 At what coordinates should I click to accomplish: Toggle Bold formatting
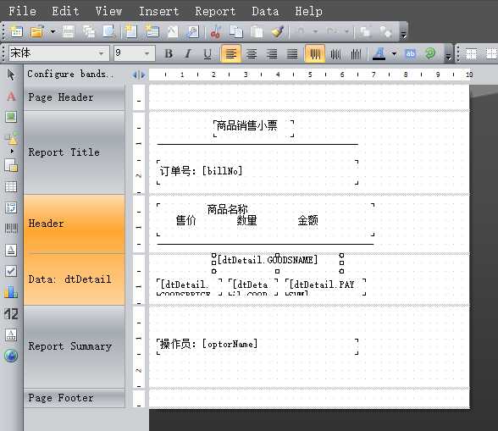tap(169, 53)
